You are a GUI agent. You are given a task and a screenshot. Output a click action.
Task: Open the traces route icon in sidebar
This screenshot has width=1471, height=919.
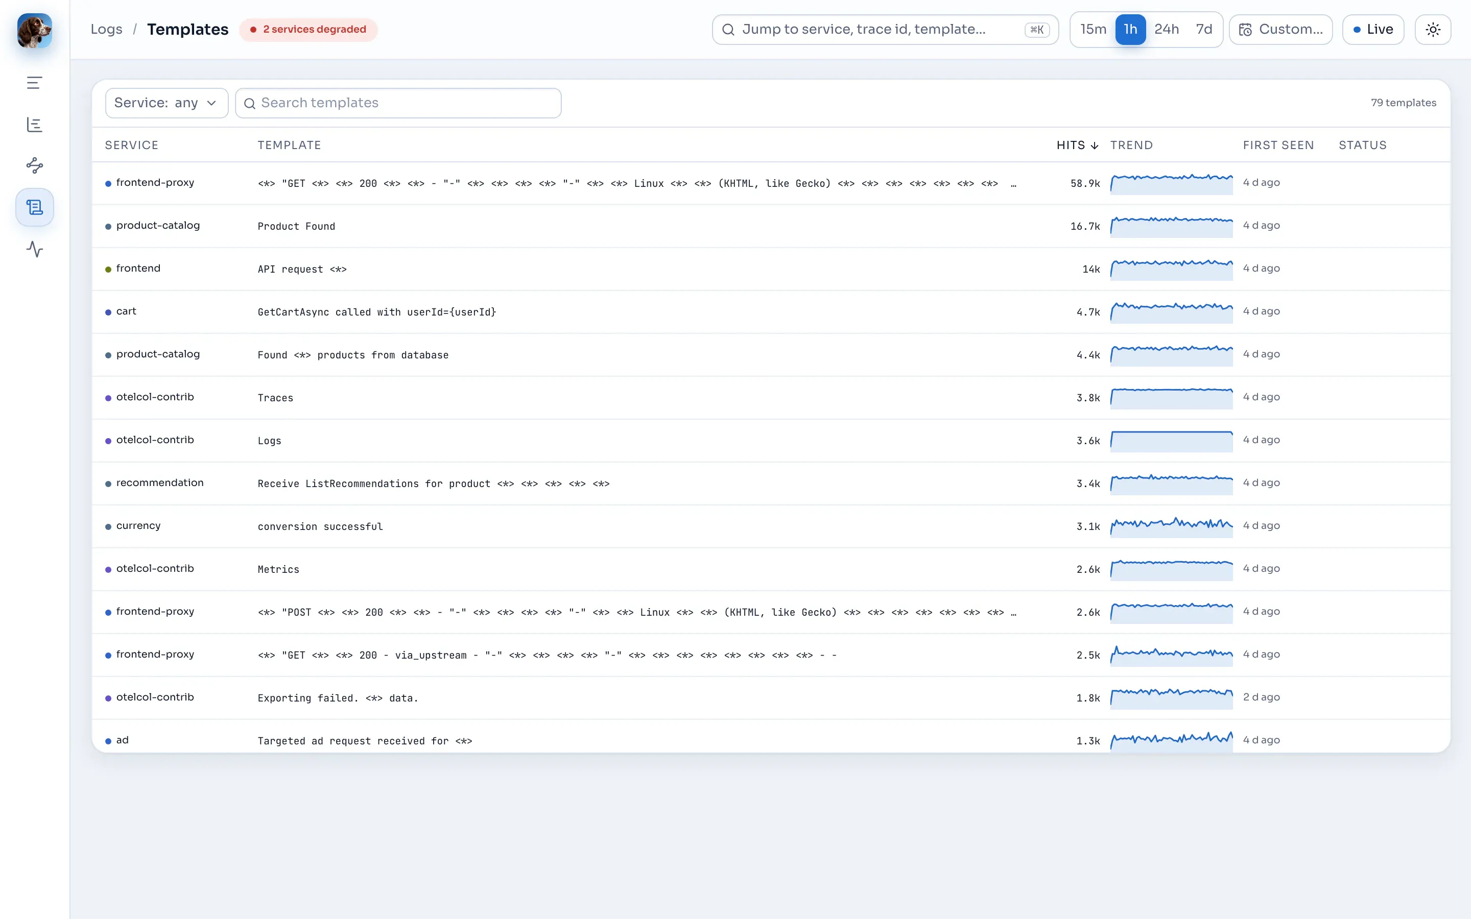point(35,165)
